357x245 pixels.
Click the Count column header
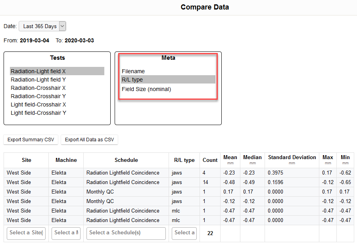(x=210, y=160)
